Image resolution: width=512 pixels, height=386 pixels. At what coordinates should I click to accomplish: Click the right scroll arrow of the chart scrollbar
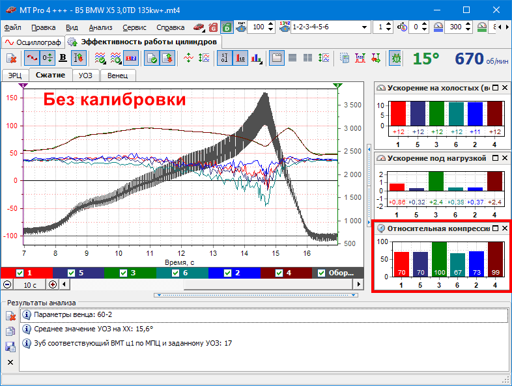(358, 284)
